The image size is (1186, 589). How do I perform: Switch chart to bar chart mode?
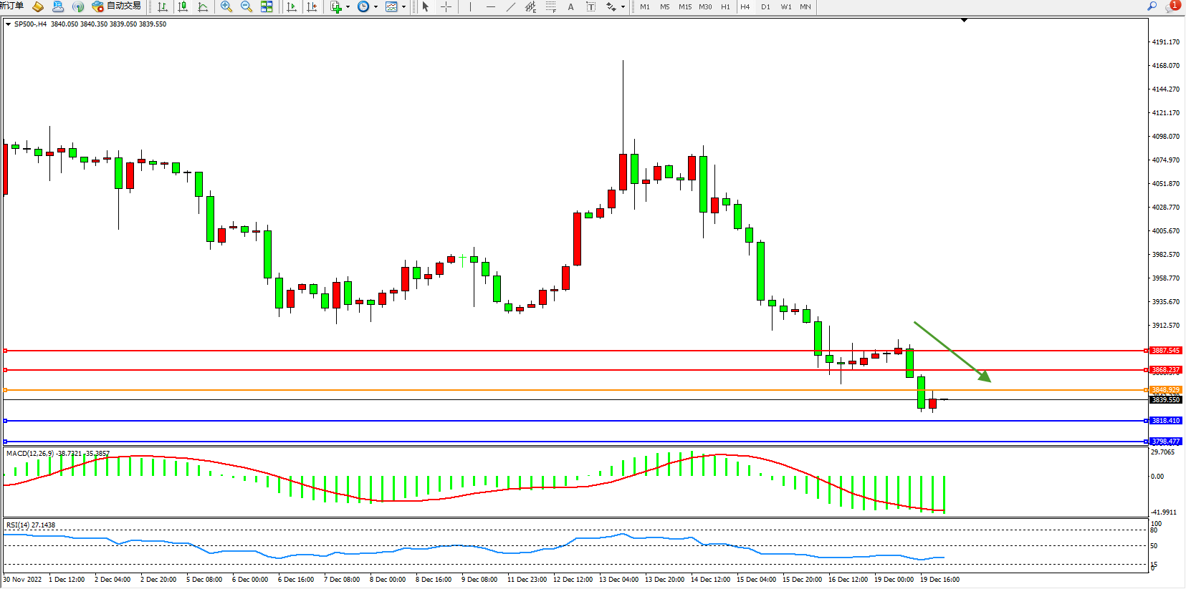tap(163, 6)
